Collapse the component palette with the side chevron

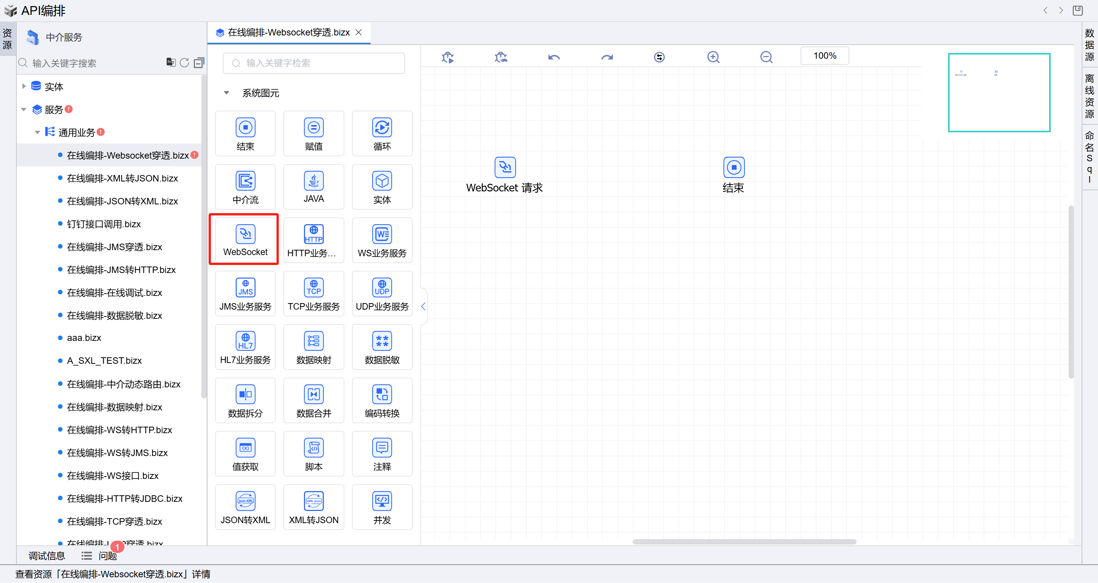[423, 307]
